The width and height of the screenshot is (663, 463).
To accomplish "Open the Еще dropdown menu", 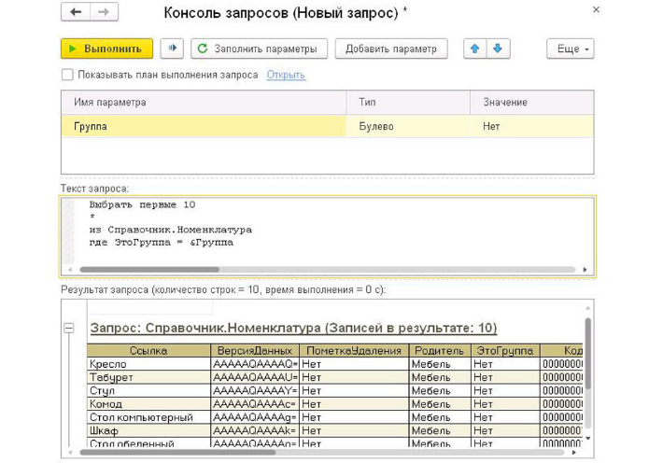I will point(569,49).
